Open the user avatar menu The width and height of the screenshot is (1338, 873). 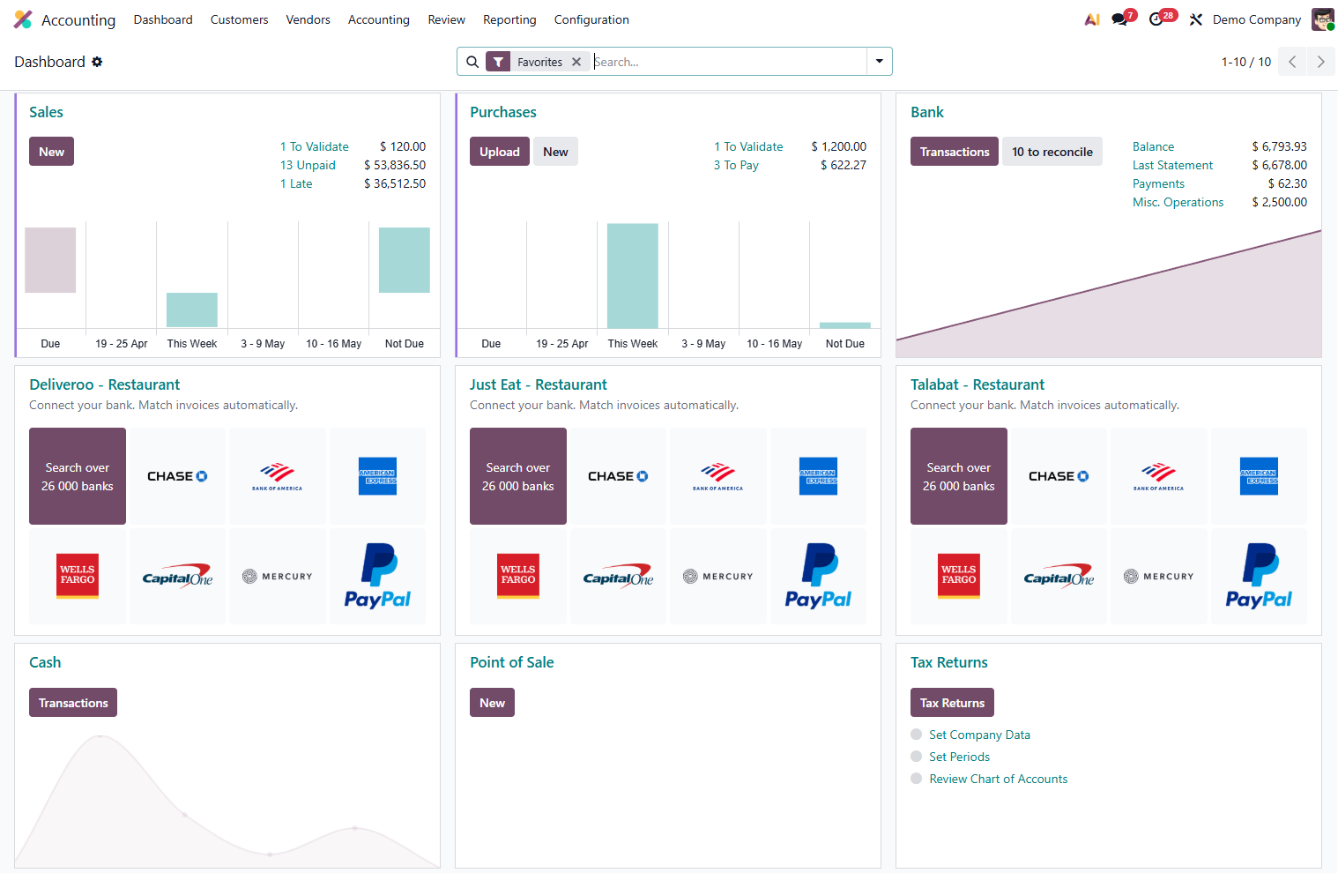point(1322,19)
